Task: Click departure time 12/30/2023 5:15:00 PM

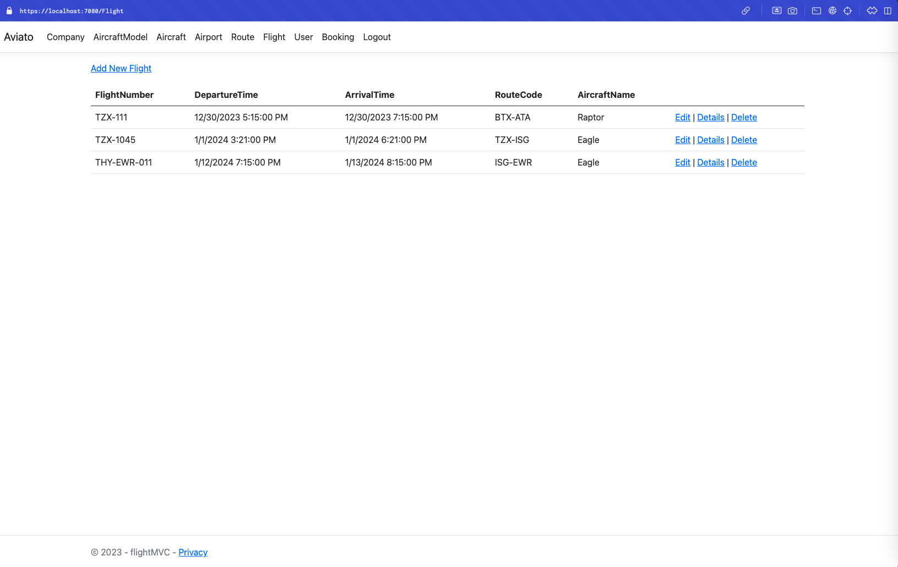Action: point(241,117)
